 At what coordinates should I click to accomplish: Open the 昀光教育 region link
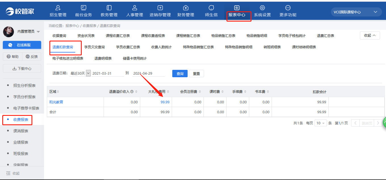pos(56,102)
